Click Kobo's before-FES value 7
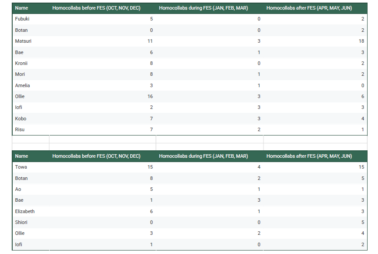Viewport: 378px width, 254px height. point(152,119)
